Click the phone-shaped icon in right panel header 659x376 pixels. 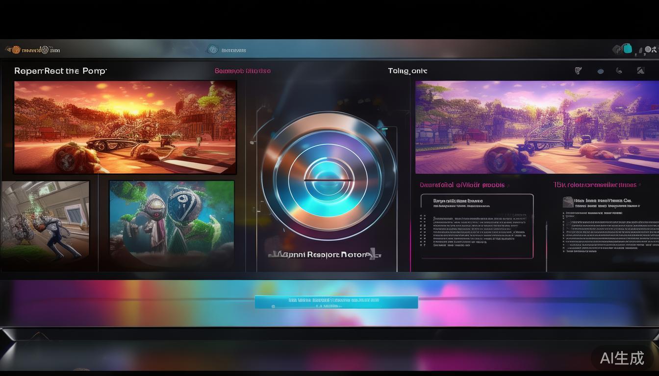point(619,71)
